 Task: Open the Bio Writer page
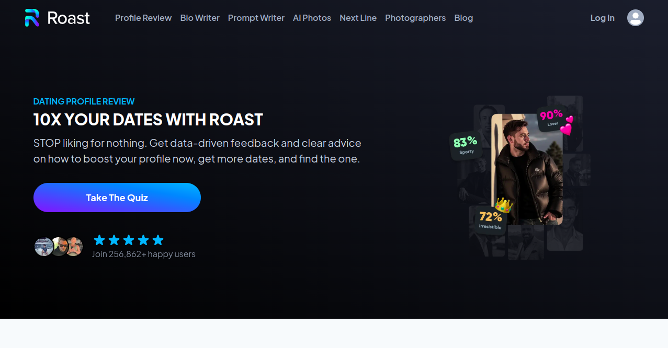coord(200,18)
